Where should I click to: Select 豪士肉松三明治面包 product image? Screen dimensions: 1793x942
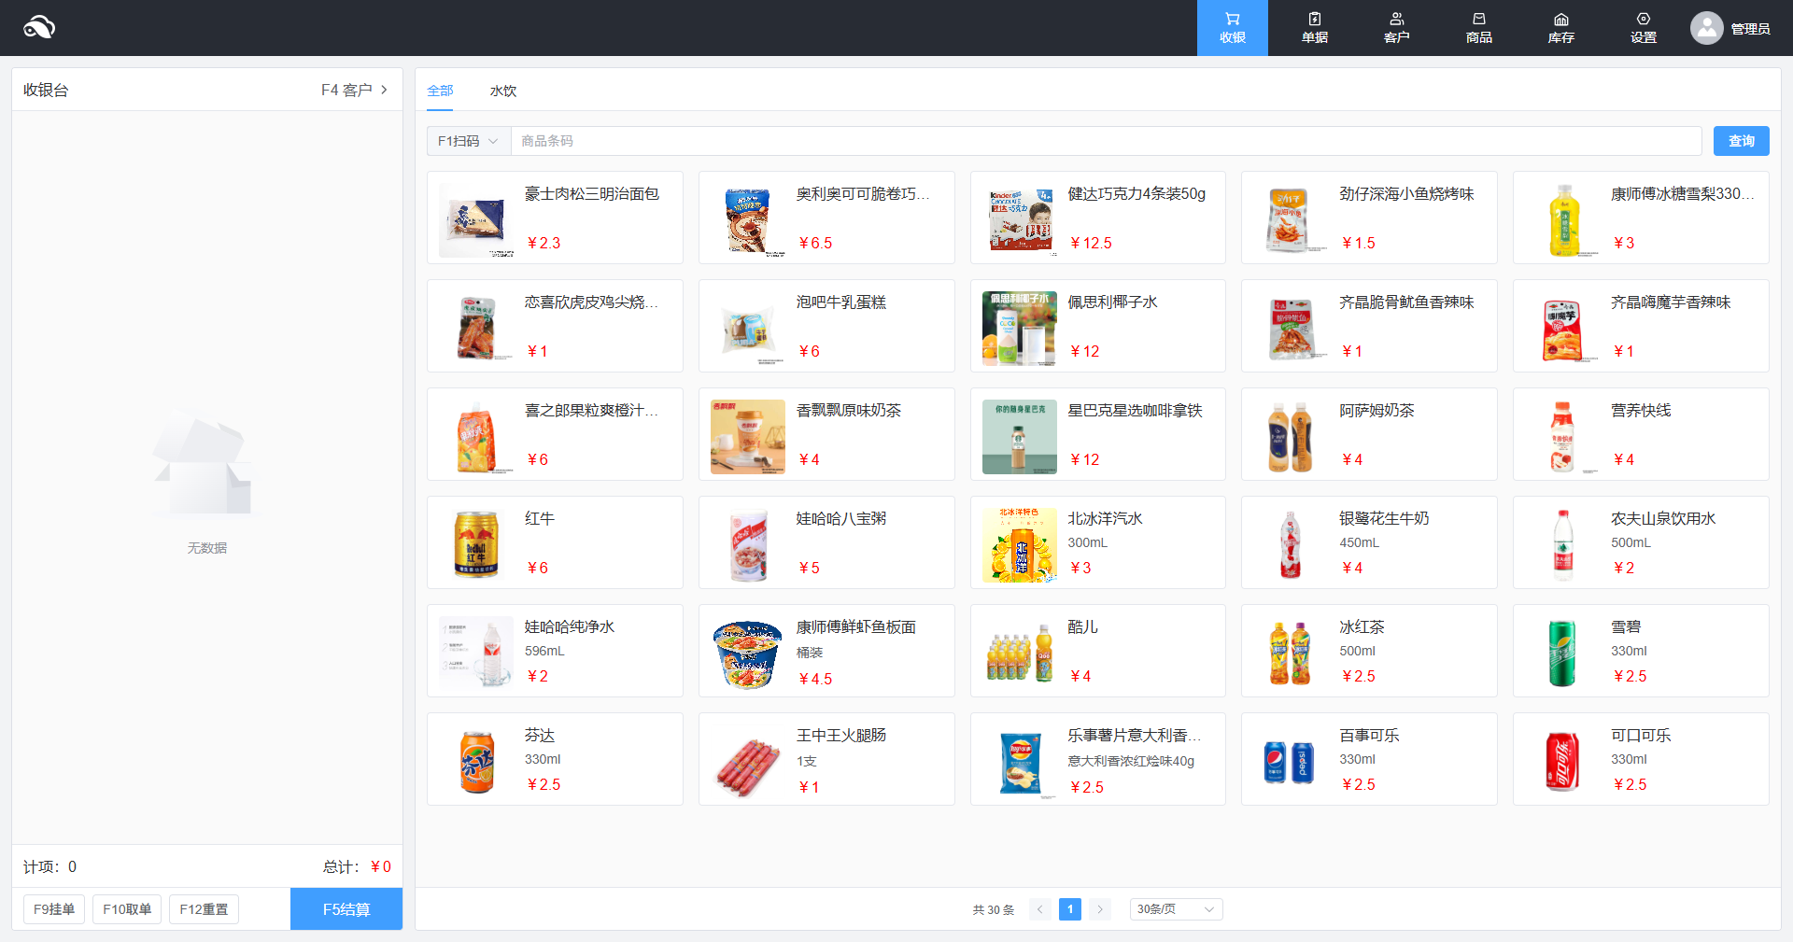point(476,220)
